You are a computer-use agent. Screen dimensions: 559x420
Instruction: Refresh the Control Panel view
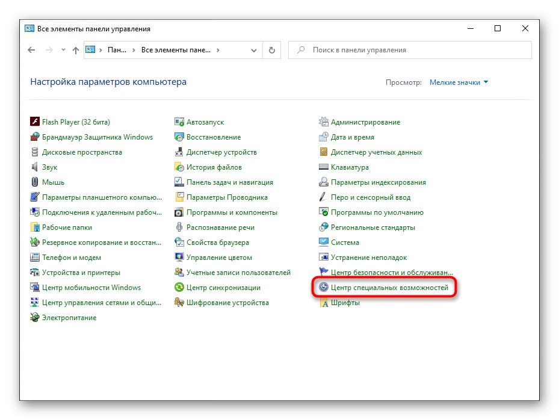[271, 51]
